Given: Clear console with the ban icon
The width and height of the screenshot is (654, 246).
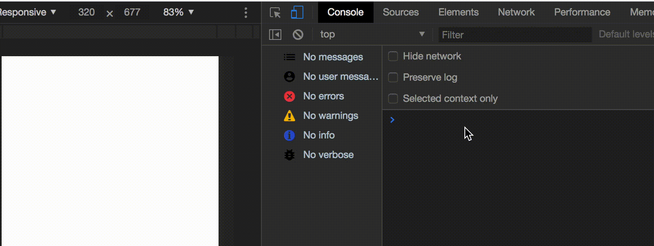Looking at the screenshot, I should 298,35.
